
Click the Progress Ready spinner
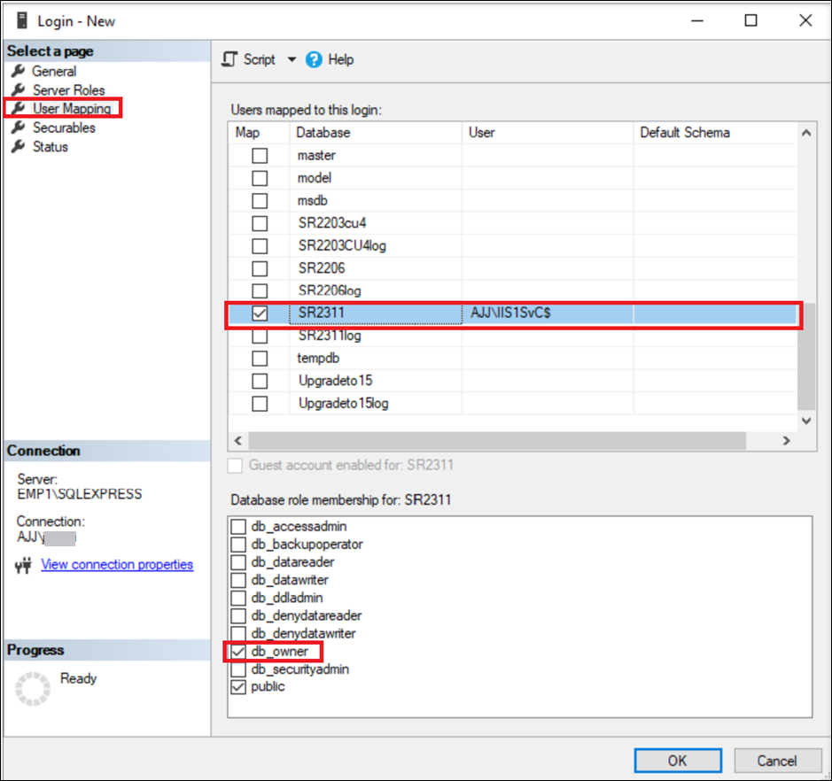click(30, 683)
